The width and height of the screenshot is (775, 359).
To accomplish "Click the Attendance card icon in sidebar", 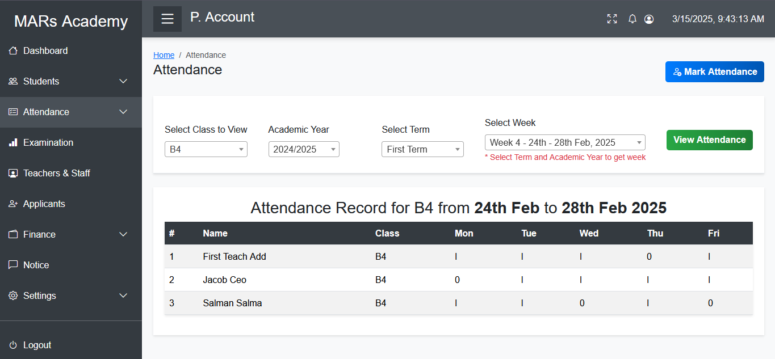I will (x=13, y=112).
